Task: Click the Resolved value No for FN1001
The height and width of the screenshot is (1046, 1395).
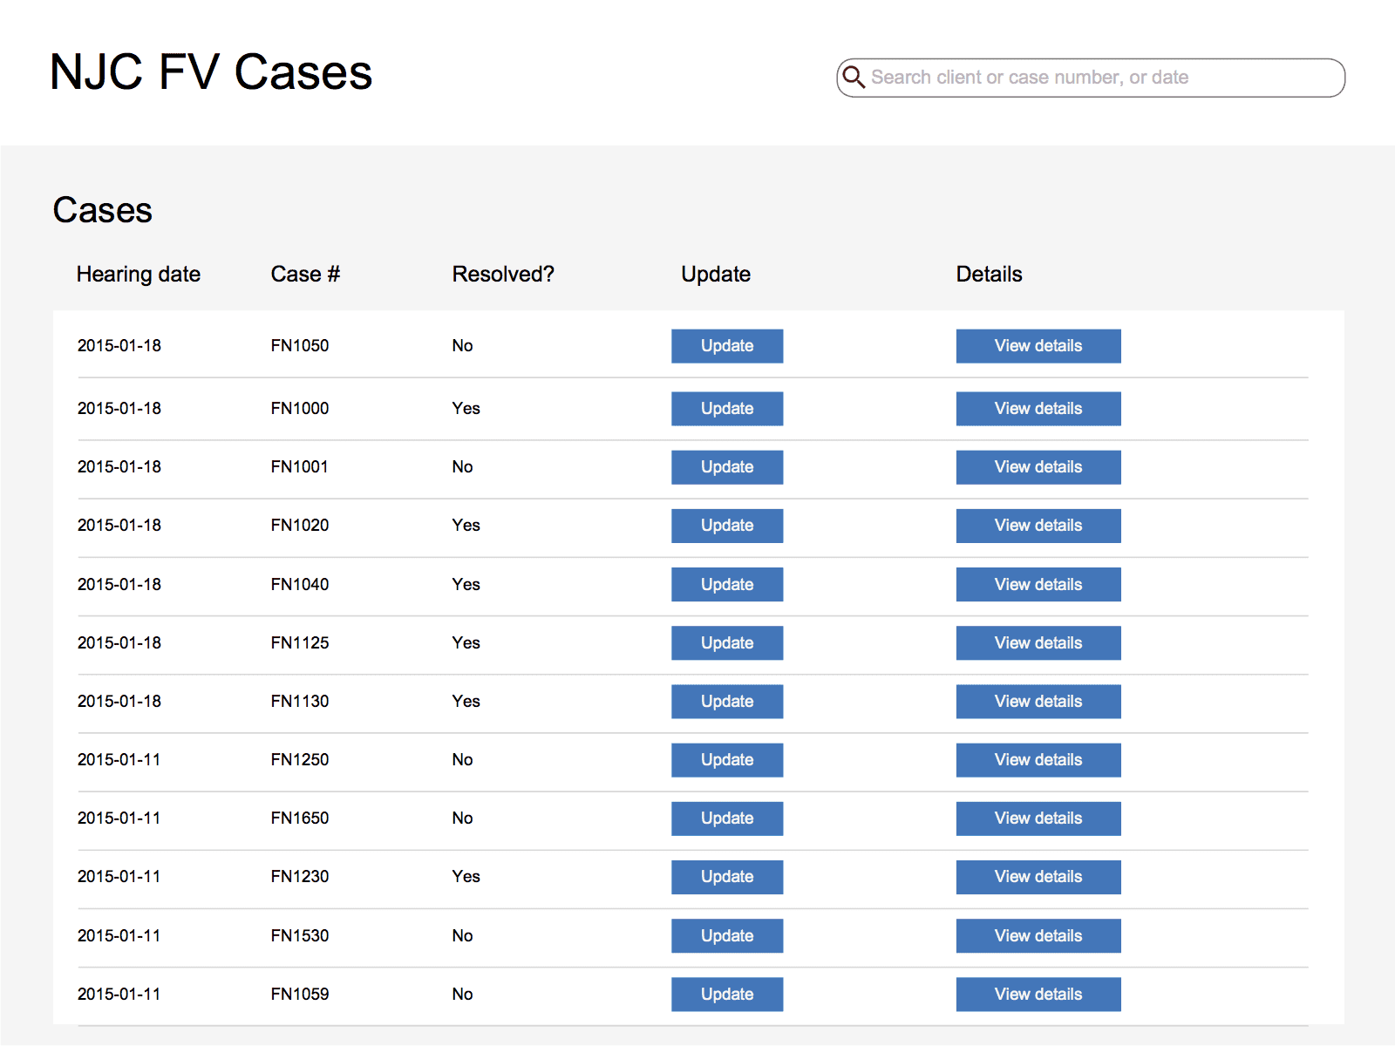Action: 462,467
